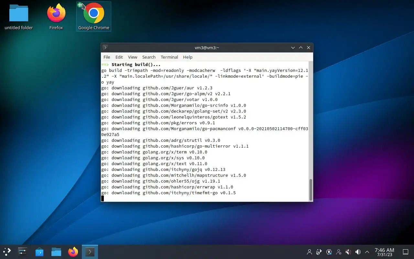
Task: Launch System Settings from the taskbar
Action: click(x=23, y=252)
